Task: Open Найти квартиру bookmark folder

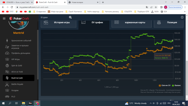Action: tap(92, 12)
